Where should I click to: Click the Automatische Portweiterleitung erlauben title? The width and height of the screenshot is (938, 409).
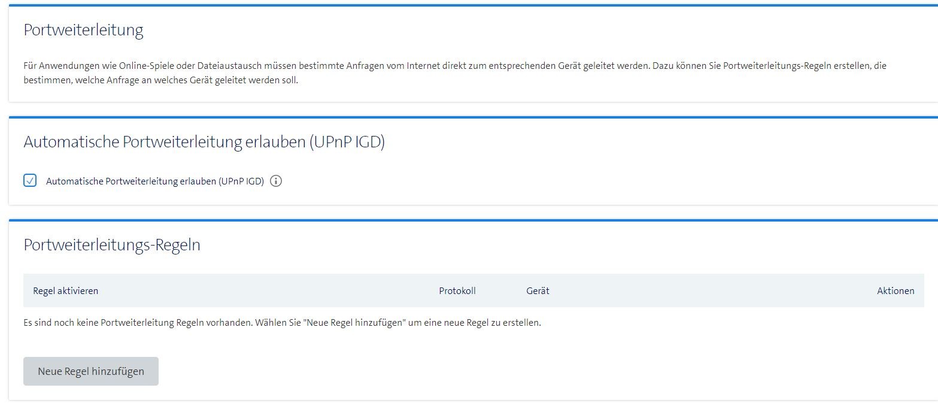(x=204, y=142)
